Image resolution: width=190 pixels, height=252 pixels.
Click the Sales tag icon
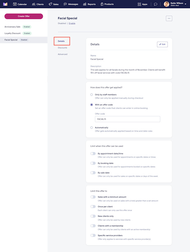click(x=50, y=4)
